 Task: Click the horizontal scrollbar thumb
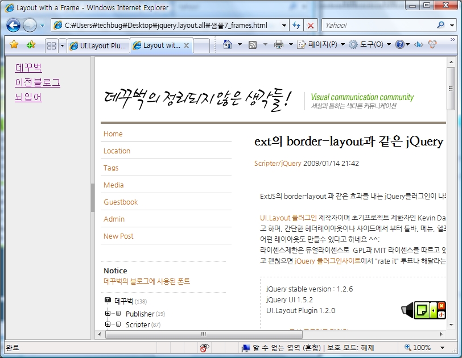click(x=204, y=334)
